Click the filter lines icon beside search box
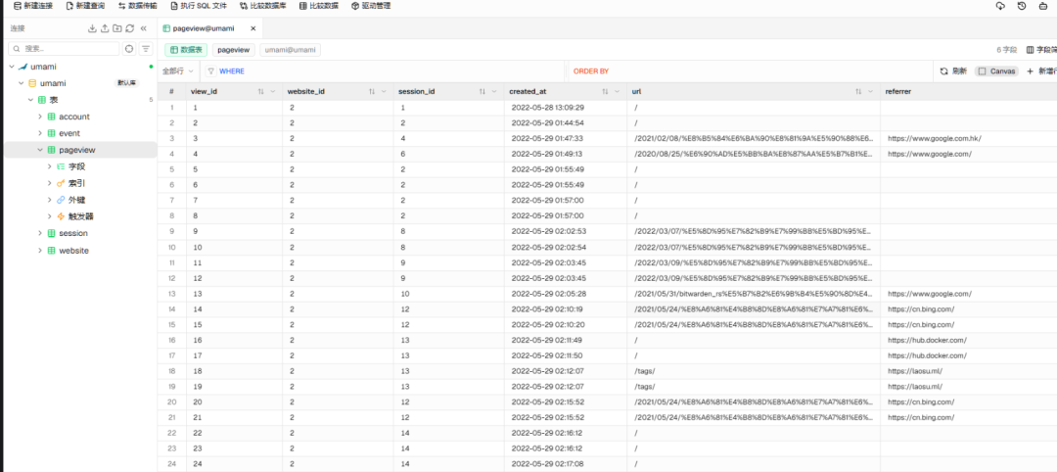Image resolution: width=1057 pixels, height=472 pixels. point(146,49)
